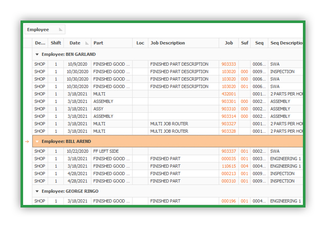Viewport: 326px width, 228px height.
Task: Open job link 903301
Action: [228, 101]
